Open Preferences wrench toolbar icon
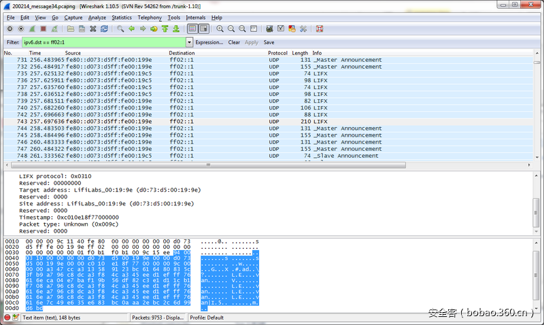544x325 pixels. pos(303,29)
